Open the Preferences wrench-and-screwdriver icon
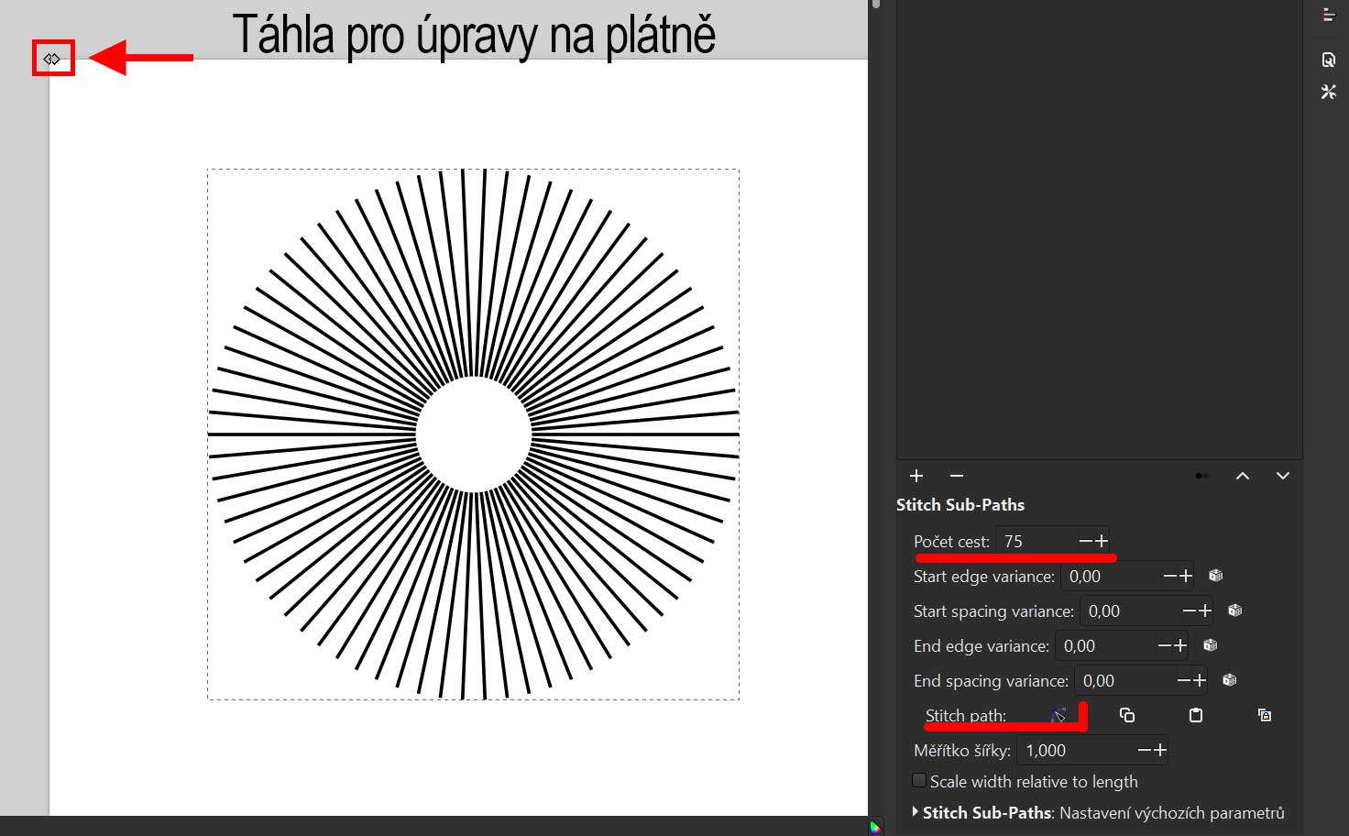The width and height of the screenshot is (1349, 836). pos(1328,92)
